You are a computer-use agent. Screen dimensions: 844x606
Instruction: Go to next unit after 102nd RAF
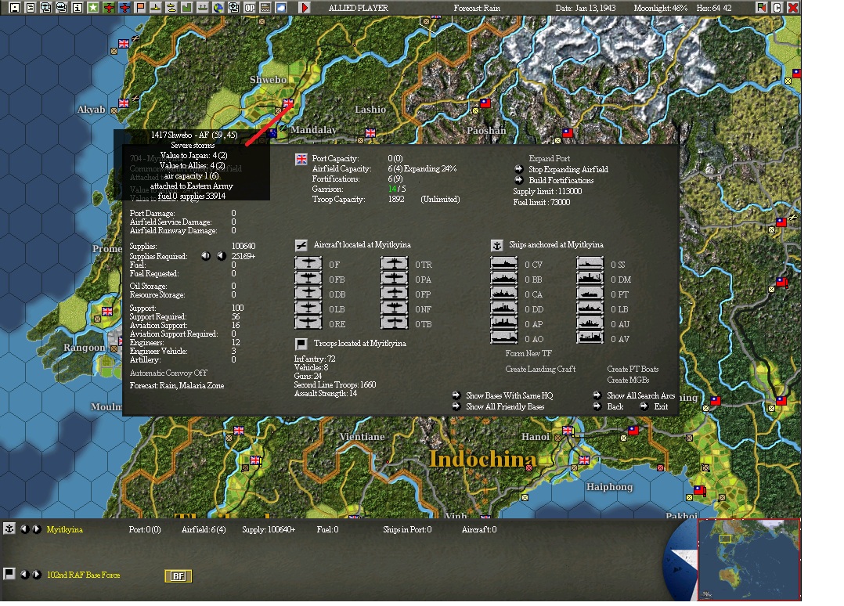point(37,574)
